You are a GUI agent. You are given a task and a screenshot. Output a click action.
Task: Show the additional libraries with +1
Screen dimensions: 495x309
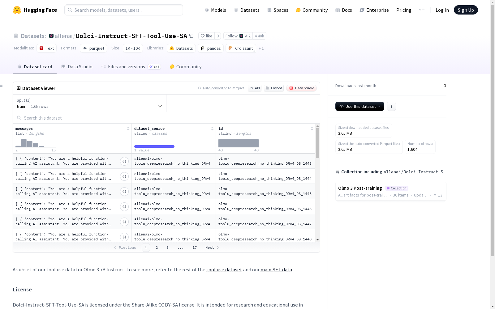pyautogui.click(x=261, y=49)
